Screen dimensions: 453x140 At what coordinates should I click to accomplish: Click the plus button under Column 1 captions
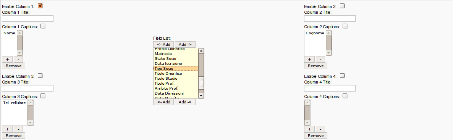coord(7,59)
